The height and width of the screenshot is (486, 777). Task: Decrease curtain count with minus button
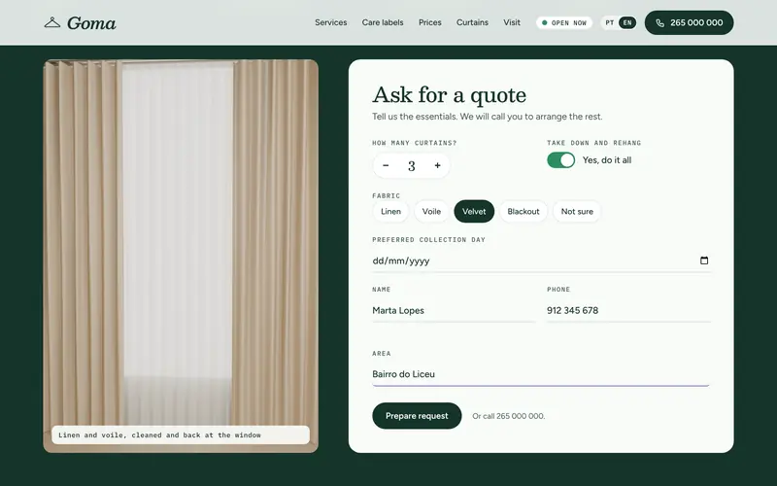(386, 165)
